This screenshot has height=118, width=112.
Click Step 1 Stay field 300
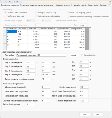coord(84,62)
